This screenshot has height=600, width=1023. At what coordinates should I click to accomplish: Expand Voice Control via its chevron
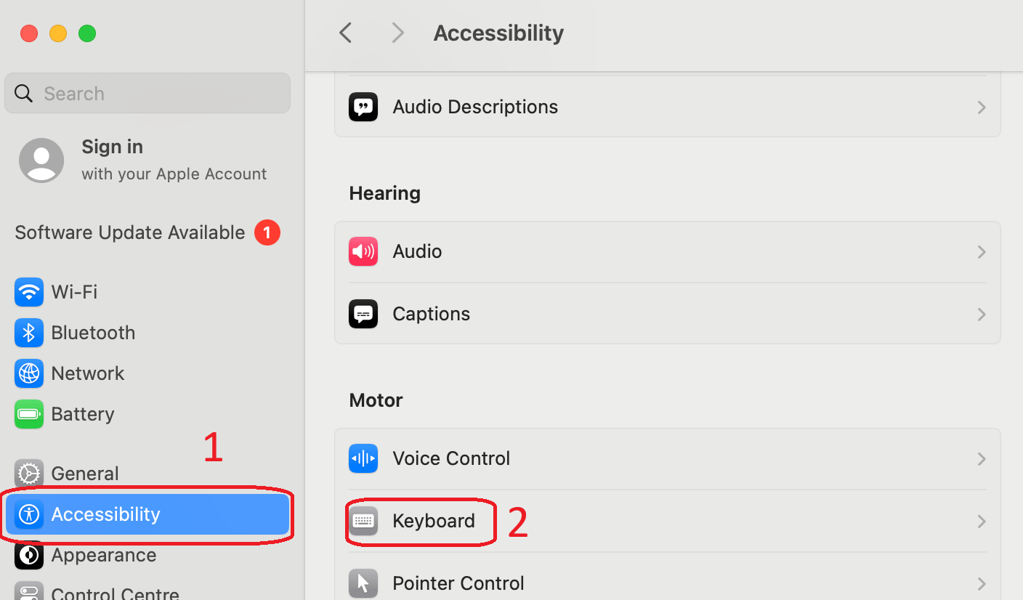982,459
